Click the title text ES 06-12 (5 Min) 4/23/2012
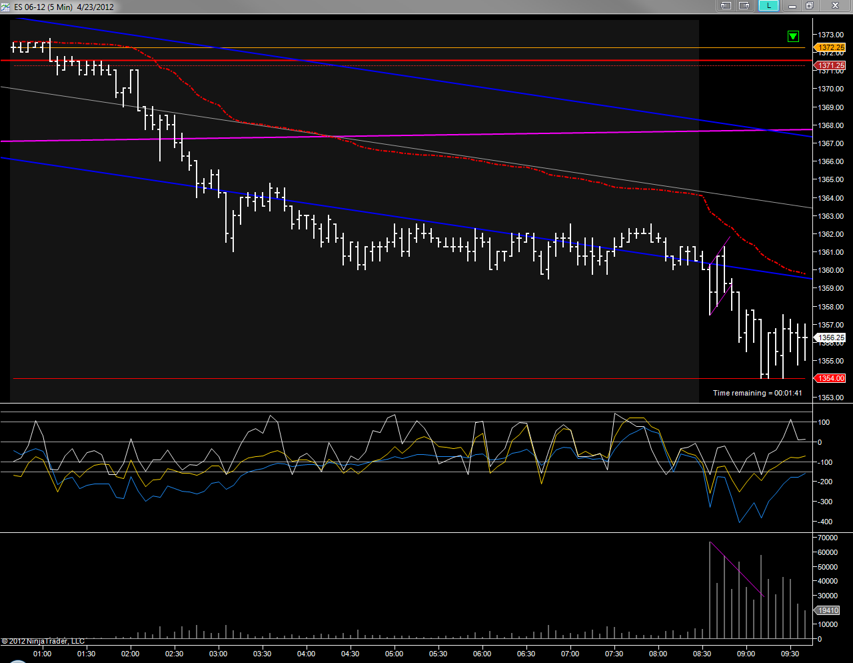The image size is (853, 663). (64, 7)
